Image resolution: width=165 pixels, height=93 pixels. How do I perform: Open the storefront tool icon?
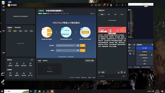tap(17, 74)
